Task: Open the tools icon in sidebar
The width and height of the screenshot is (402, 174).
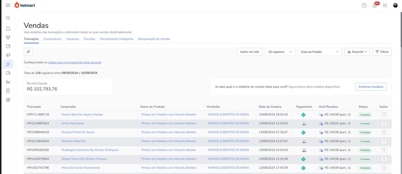Action: pos(8,100)
